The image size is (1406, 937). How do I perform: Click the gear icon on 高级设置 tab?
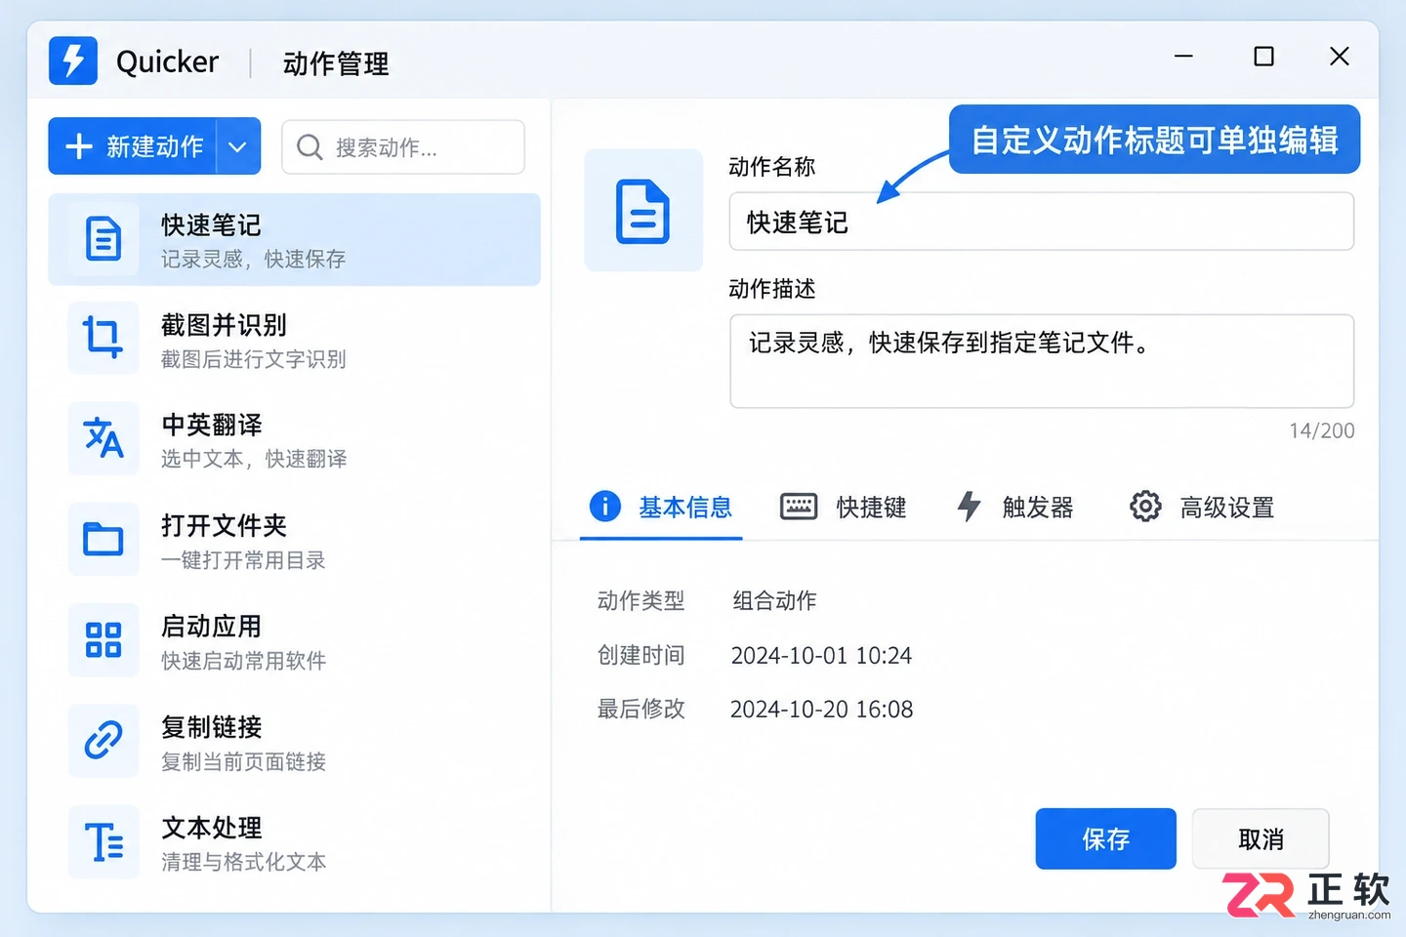tap(1145, 507)
